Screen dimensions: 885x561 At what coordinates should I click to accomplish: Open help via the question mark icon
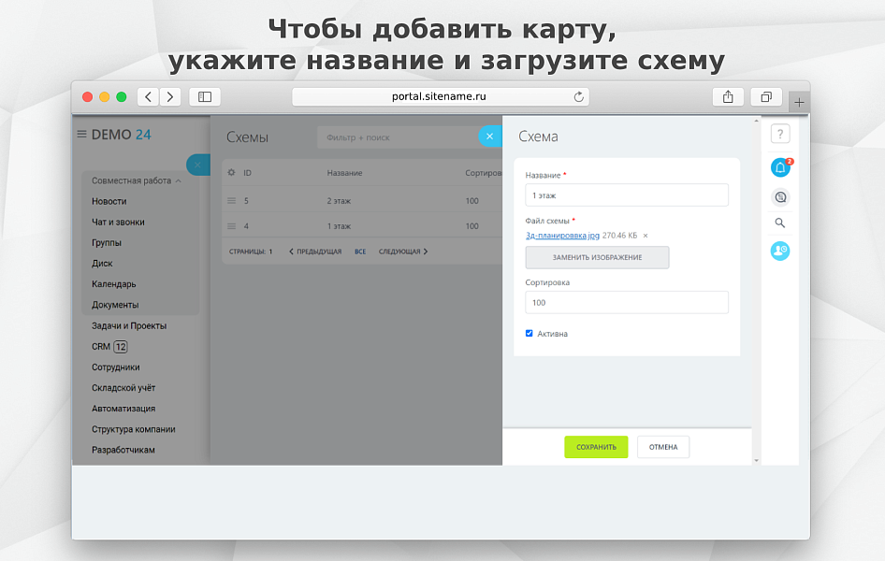click(x=780, y=134)
